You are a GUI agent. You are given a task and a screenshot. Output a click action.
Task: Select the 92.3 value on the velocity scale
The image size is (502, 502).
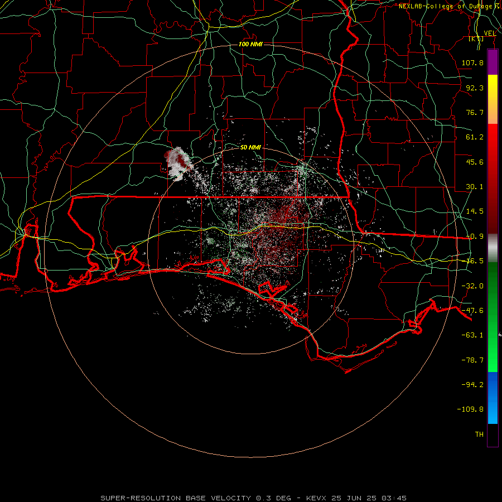coord(475,88)
